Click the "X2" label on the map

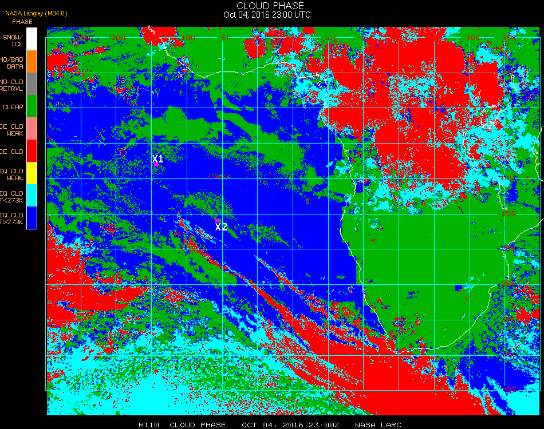click(x=221, y=227)
